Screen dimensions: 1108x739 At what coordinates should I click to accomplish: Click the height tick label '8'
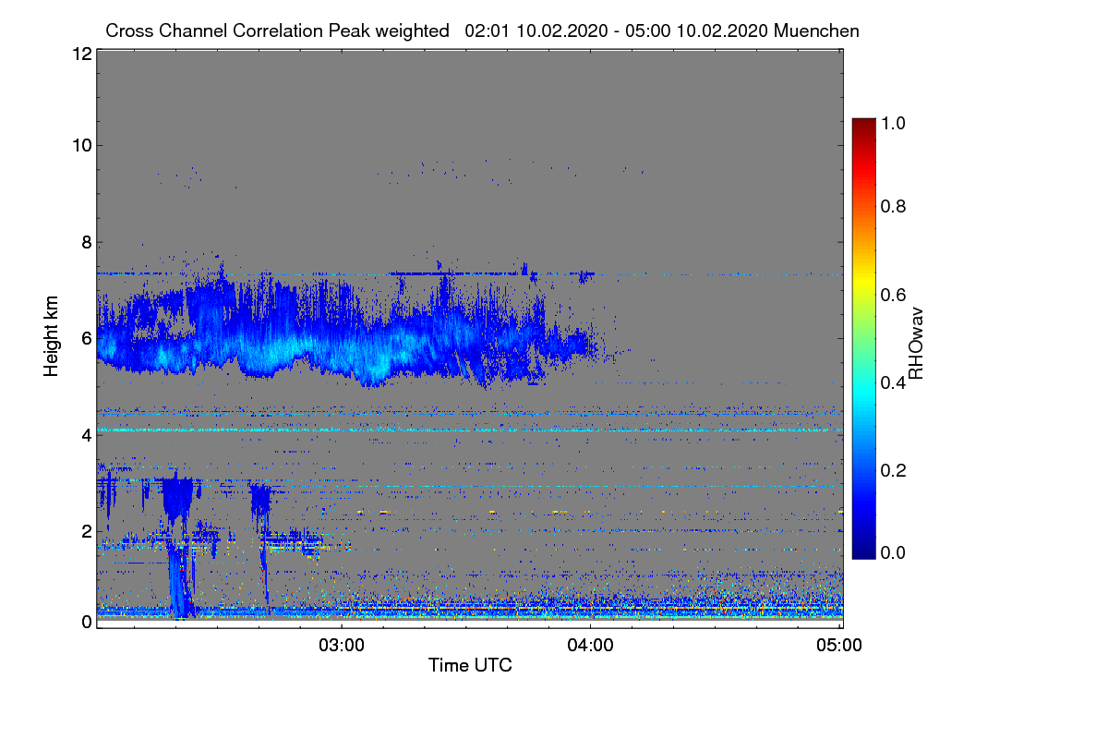[x=86, y=242]
